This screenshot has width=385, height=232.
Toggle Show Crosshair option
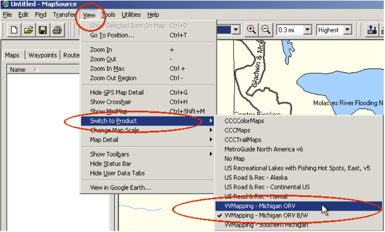coord(147,102)
